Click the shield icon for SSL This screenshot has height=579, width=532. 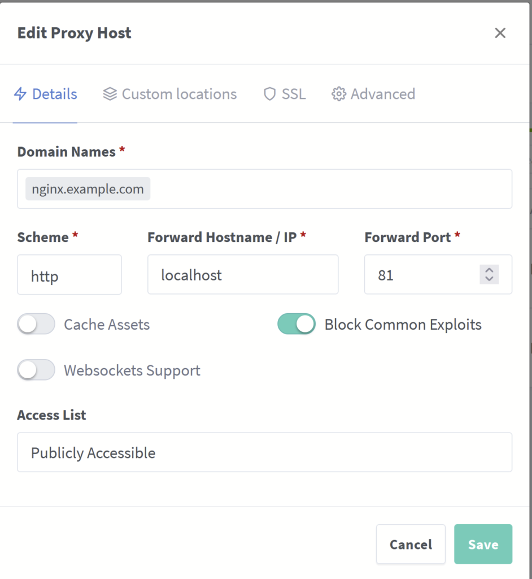click(269, 94)
